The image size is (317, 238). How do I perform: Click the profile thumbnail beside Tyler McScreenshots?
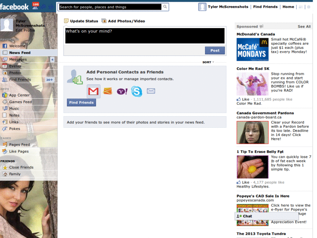(x=202, y=7)
